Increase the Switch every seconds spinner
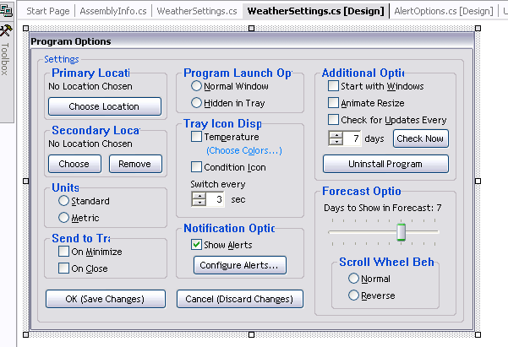This screenshot has width=508, height=347. coord(199,196)
